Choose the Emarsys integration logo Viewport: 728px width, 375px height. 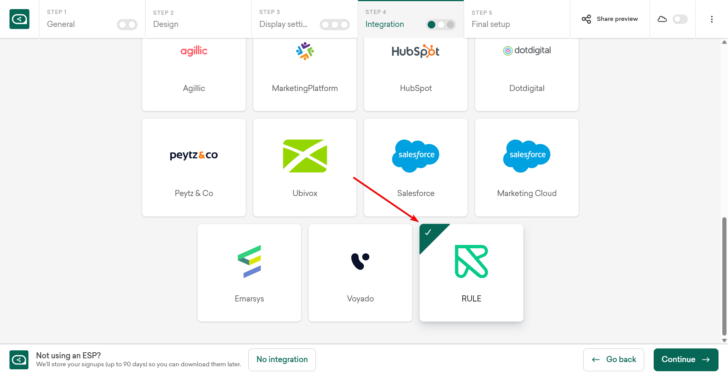249,261
